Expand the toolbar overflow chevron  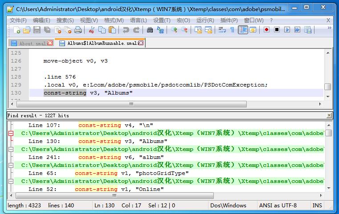(329, 28)
